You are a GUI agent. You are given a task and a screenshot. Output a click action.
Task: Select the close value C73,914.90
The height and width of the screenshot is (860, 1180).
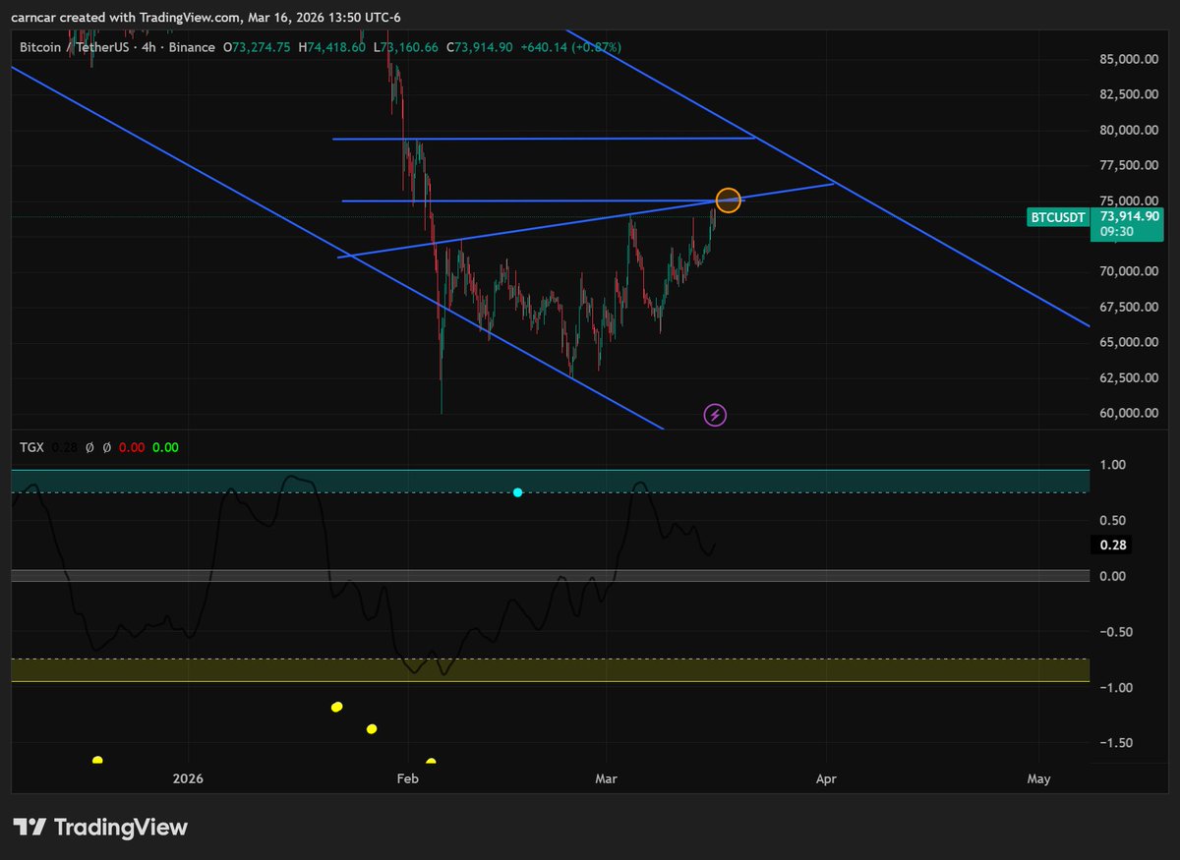[482, 47]
